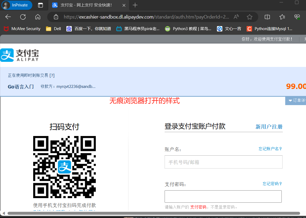The width and height of the screenshot is (306, 218).
Task: Click 使用手机支付宝扫码完成付款 text
Action: pyautogui.click(x=64, y=205)
